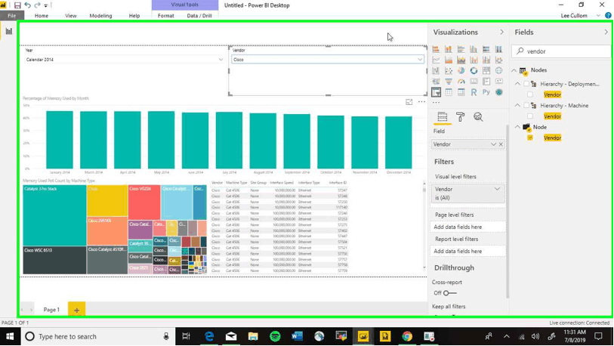614x346 pixels.
Task: Select the treemap visual icon
Action: 486,71
